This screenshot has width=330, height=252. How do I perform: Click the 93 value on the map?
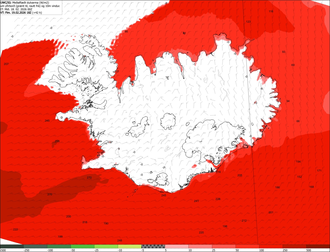284,52
